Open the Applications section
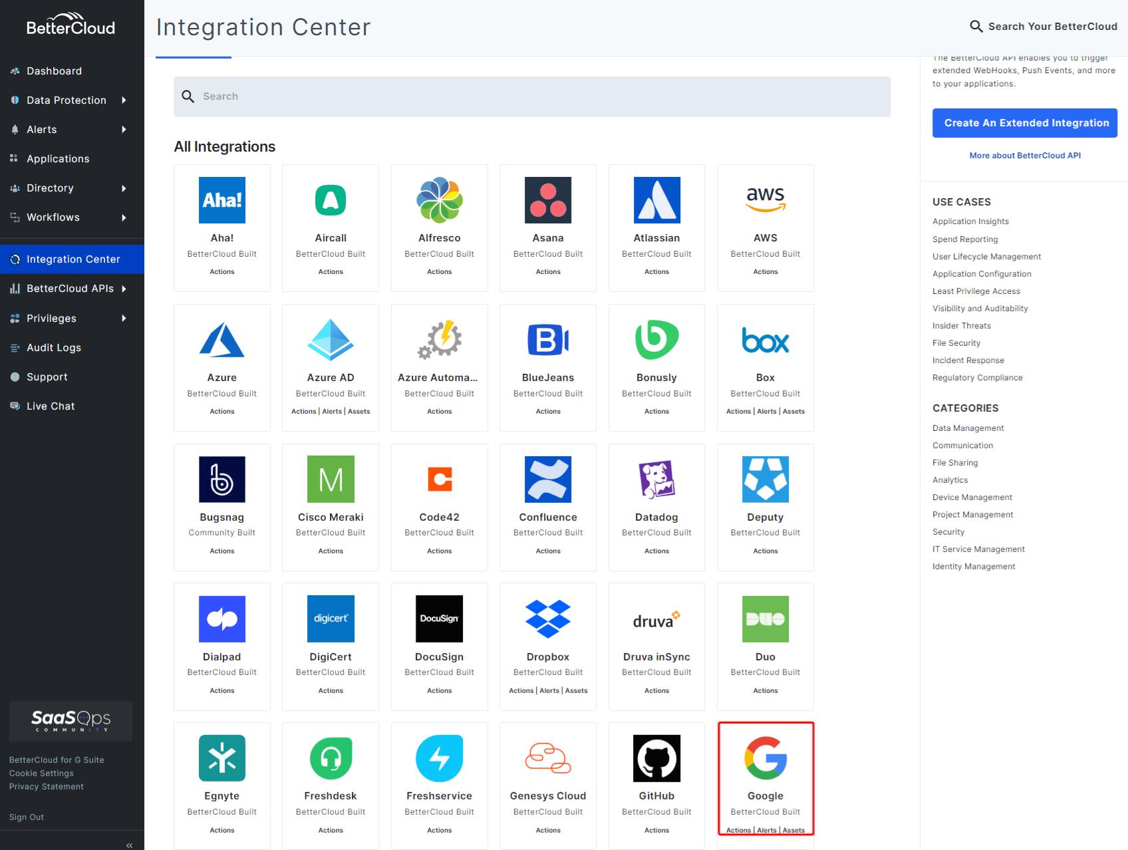1128x850 pixels. click(x=58, y=158)
